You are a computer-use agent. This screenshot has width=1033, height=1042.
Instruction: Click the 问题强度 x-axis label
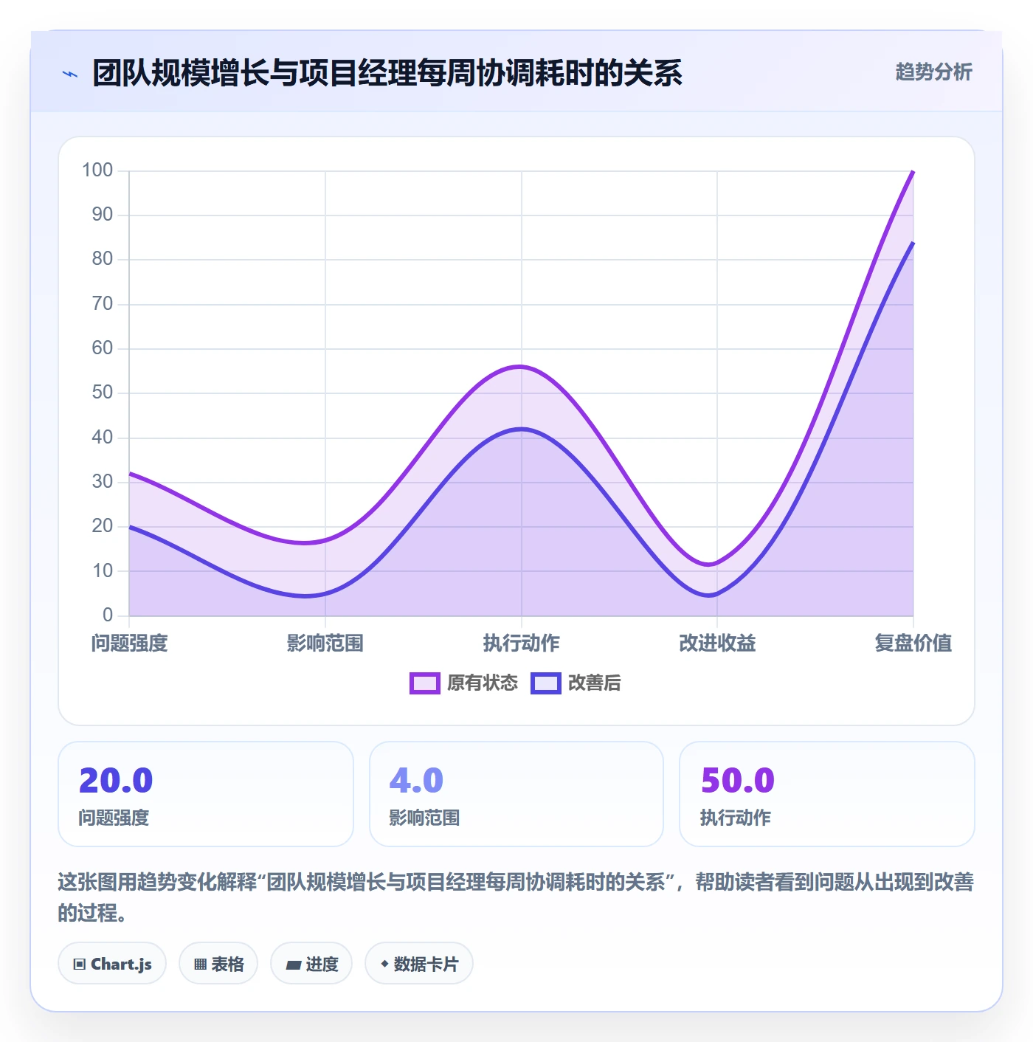pos(130,644)
